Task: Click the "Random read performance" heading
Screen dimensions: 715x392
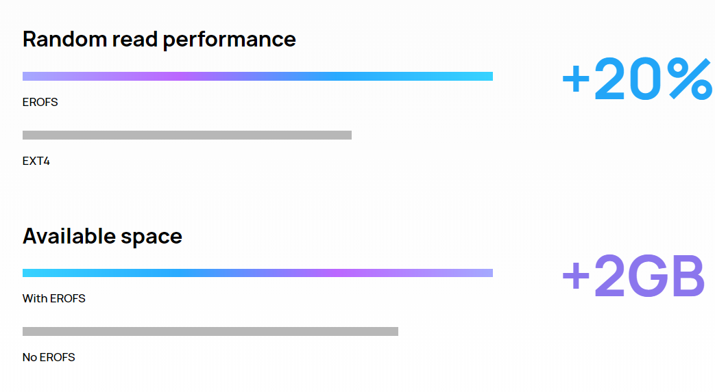Action: 159,39
